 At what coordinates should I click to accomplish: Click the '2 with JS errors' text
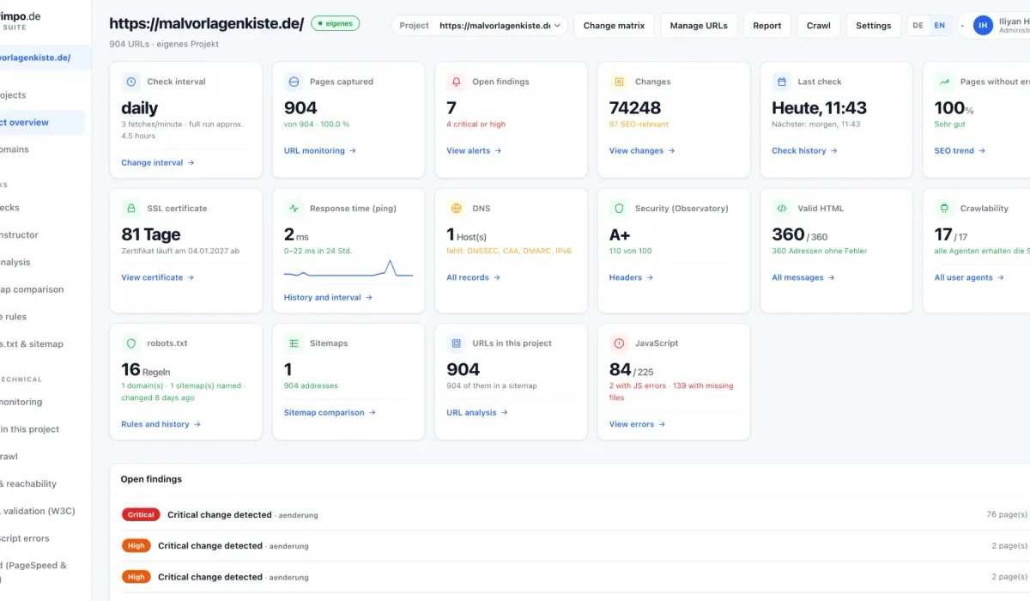tap(638, 385)
